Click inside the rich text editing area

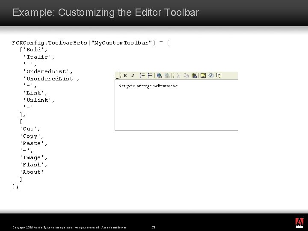coord(176,105)
